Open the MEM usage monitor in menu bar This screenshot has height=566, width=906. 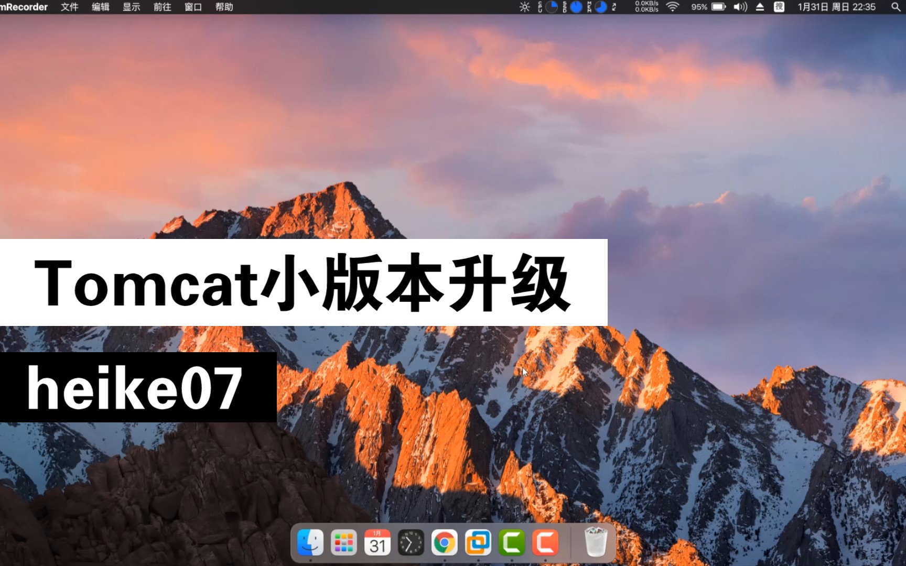click(597, 7)
